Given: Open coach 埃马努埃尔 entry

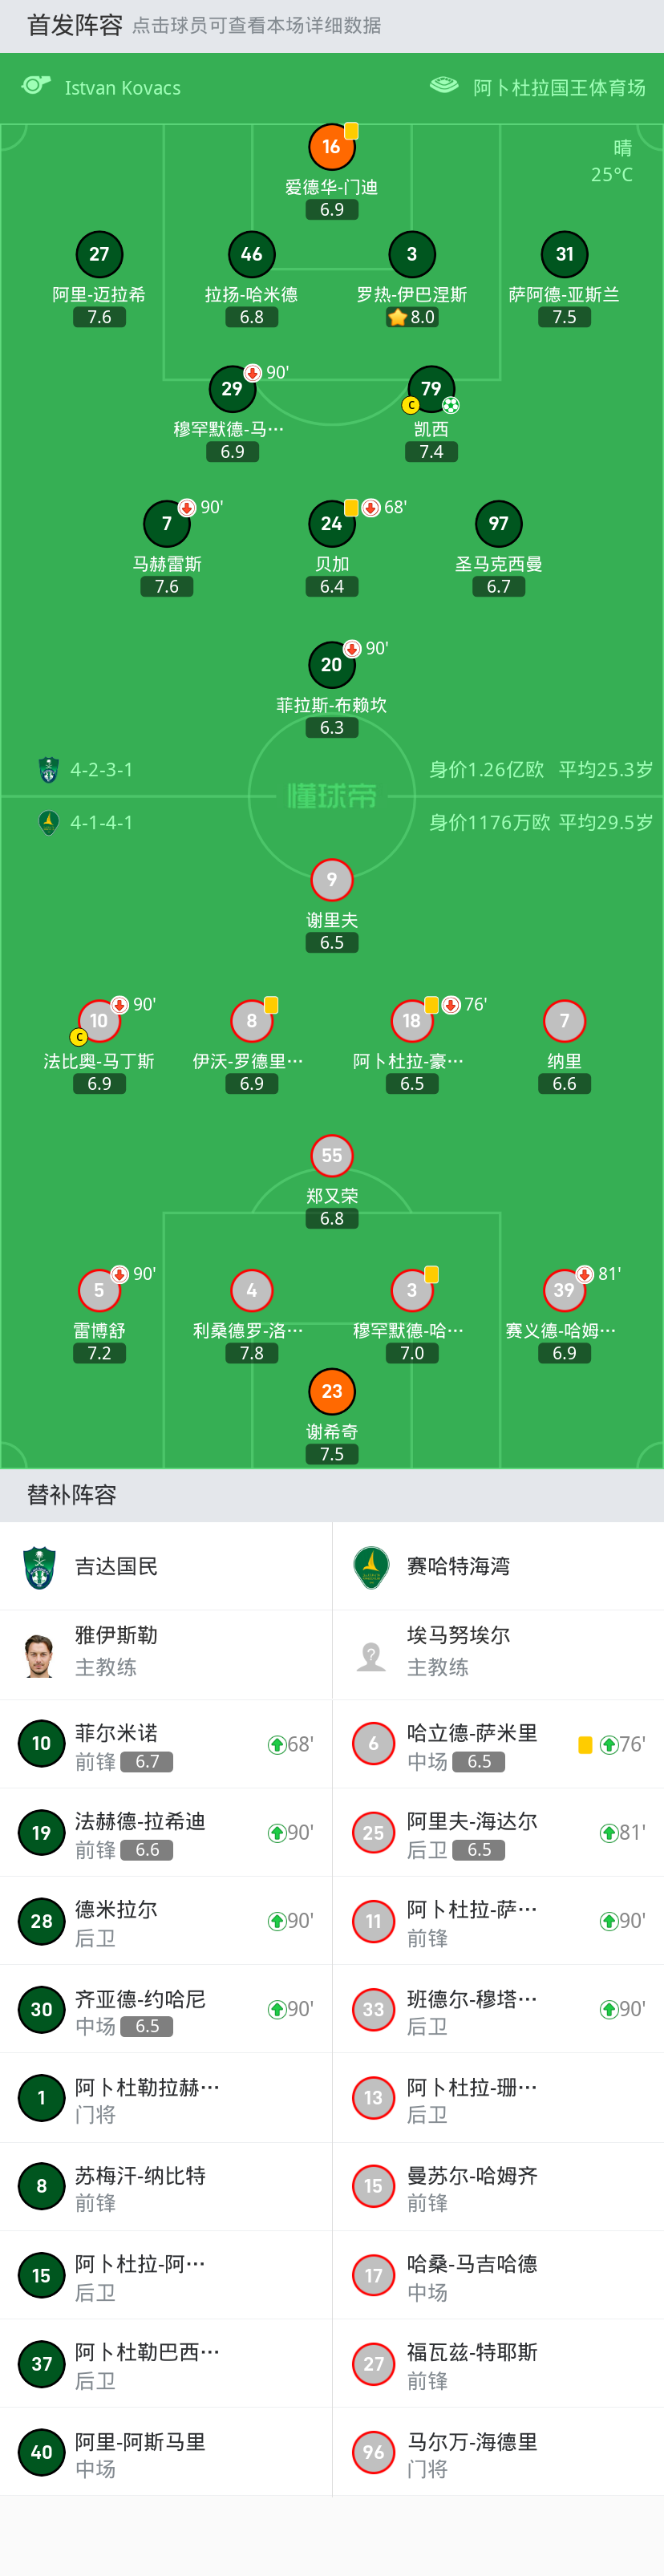Looking at the screenshot, I should tap(498, 1655).
